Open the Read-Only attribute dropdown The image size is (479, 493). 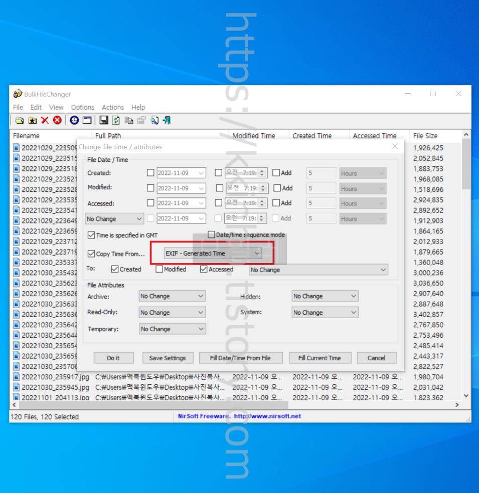172,313
